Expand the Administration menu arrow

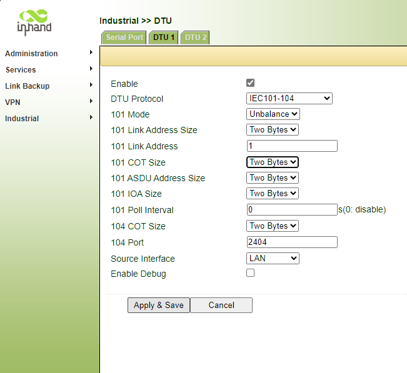click(x=91, y=52)
